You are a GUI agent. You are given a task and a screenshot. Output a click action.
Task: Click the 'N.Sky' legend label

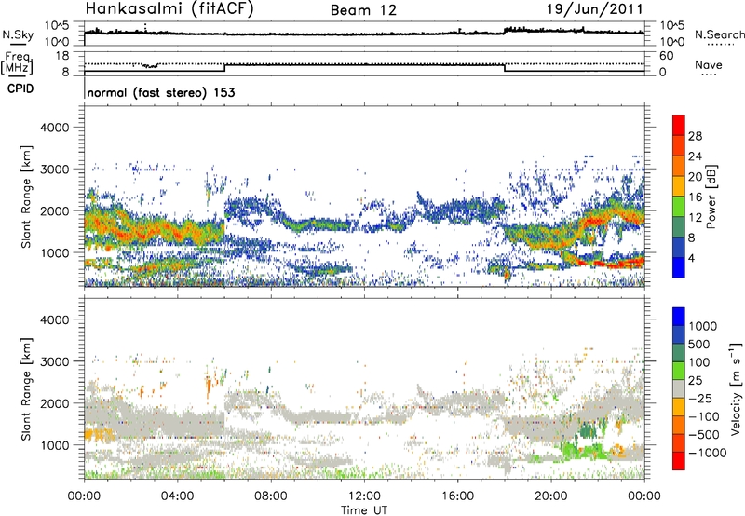[x=18, y=34]
